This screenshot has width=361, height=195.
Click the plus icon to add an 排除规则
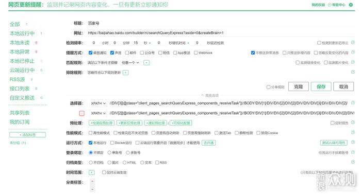point(125,73)
